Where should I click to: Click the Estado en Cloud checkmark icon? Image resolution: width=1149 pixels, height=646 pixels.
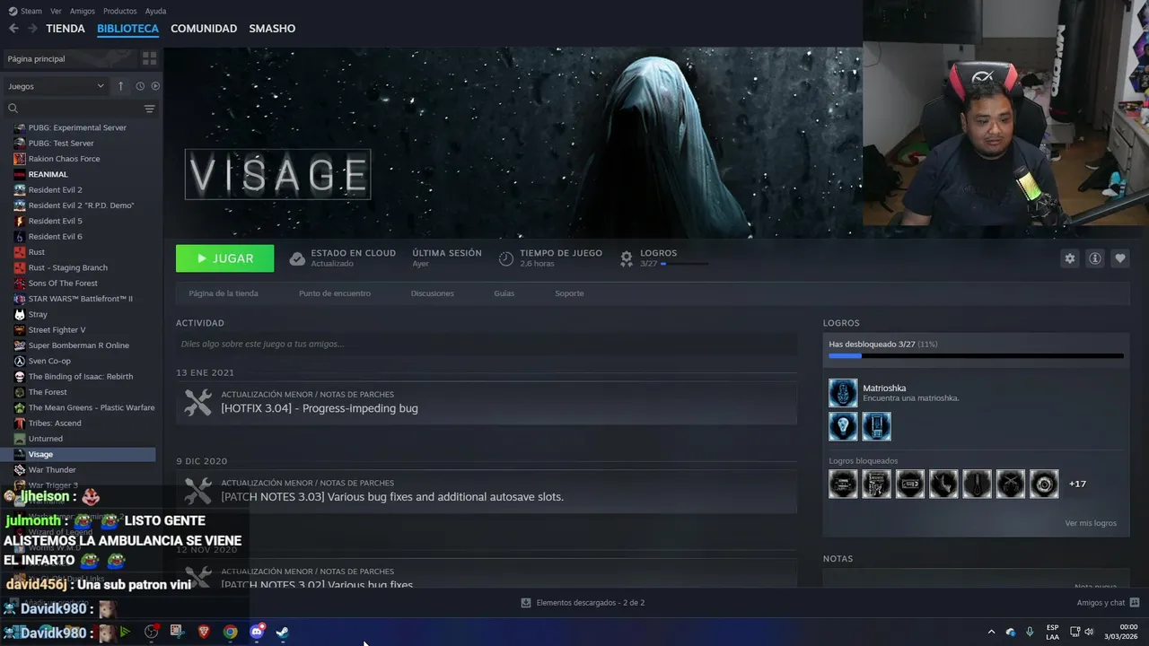click(297, 258)
